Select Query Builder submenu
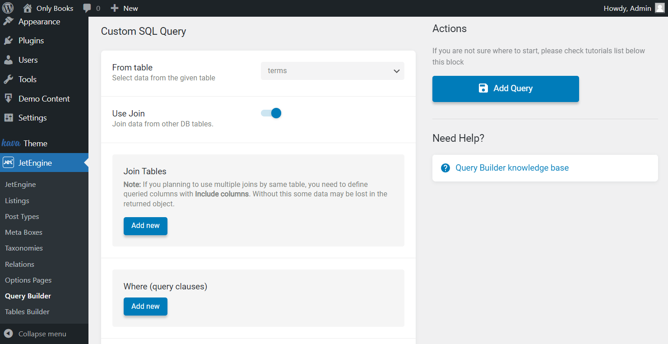The height and width of the screenshot is (344, 668). (28, 296)
